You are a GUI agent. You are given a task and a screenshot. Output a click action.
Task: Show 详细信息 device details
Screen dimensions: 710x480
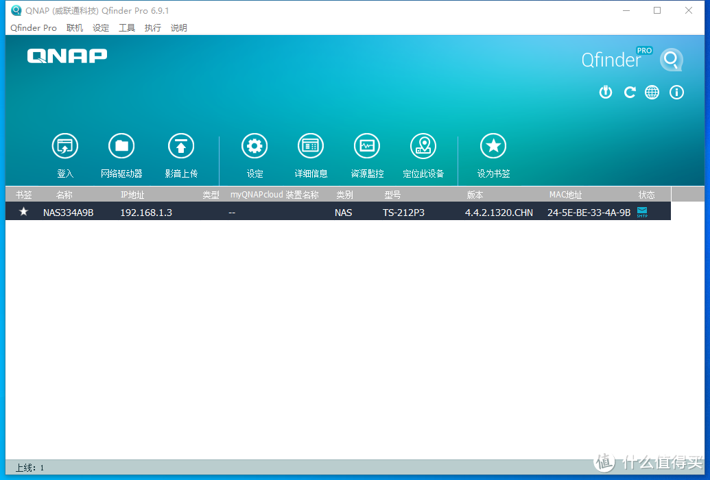click(311, 146)
